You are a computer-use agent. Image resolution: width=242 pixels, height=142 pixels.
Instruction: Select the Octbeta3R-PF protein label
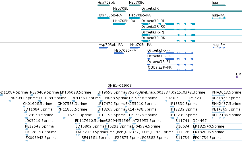click(159, 50)
